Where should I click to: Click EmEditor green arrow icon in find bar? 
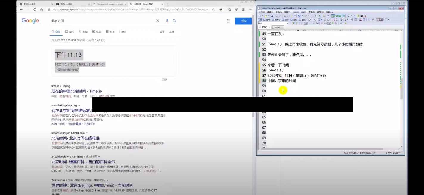coord(346,23)
